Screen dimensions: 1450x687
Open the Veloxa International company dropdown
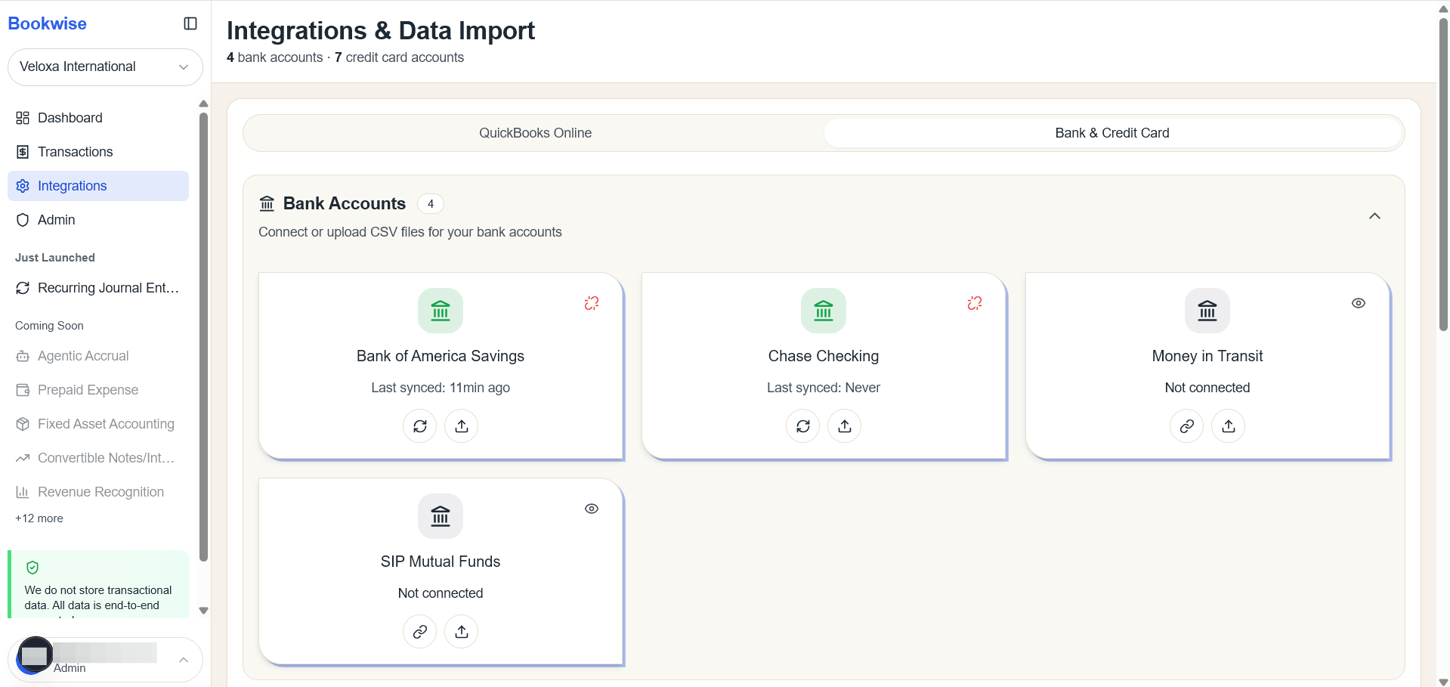[105, 67]
